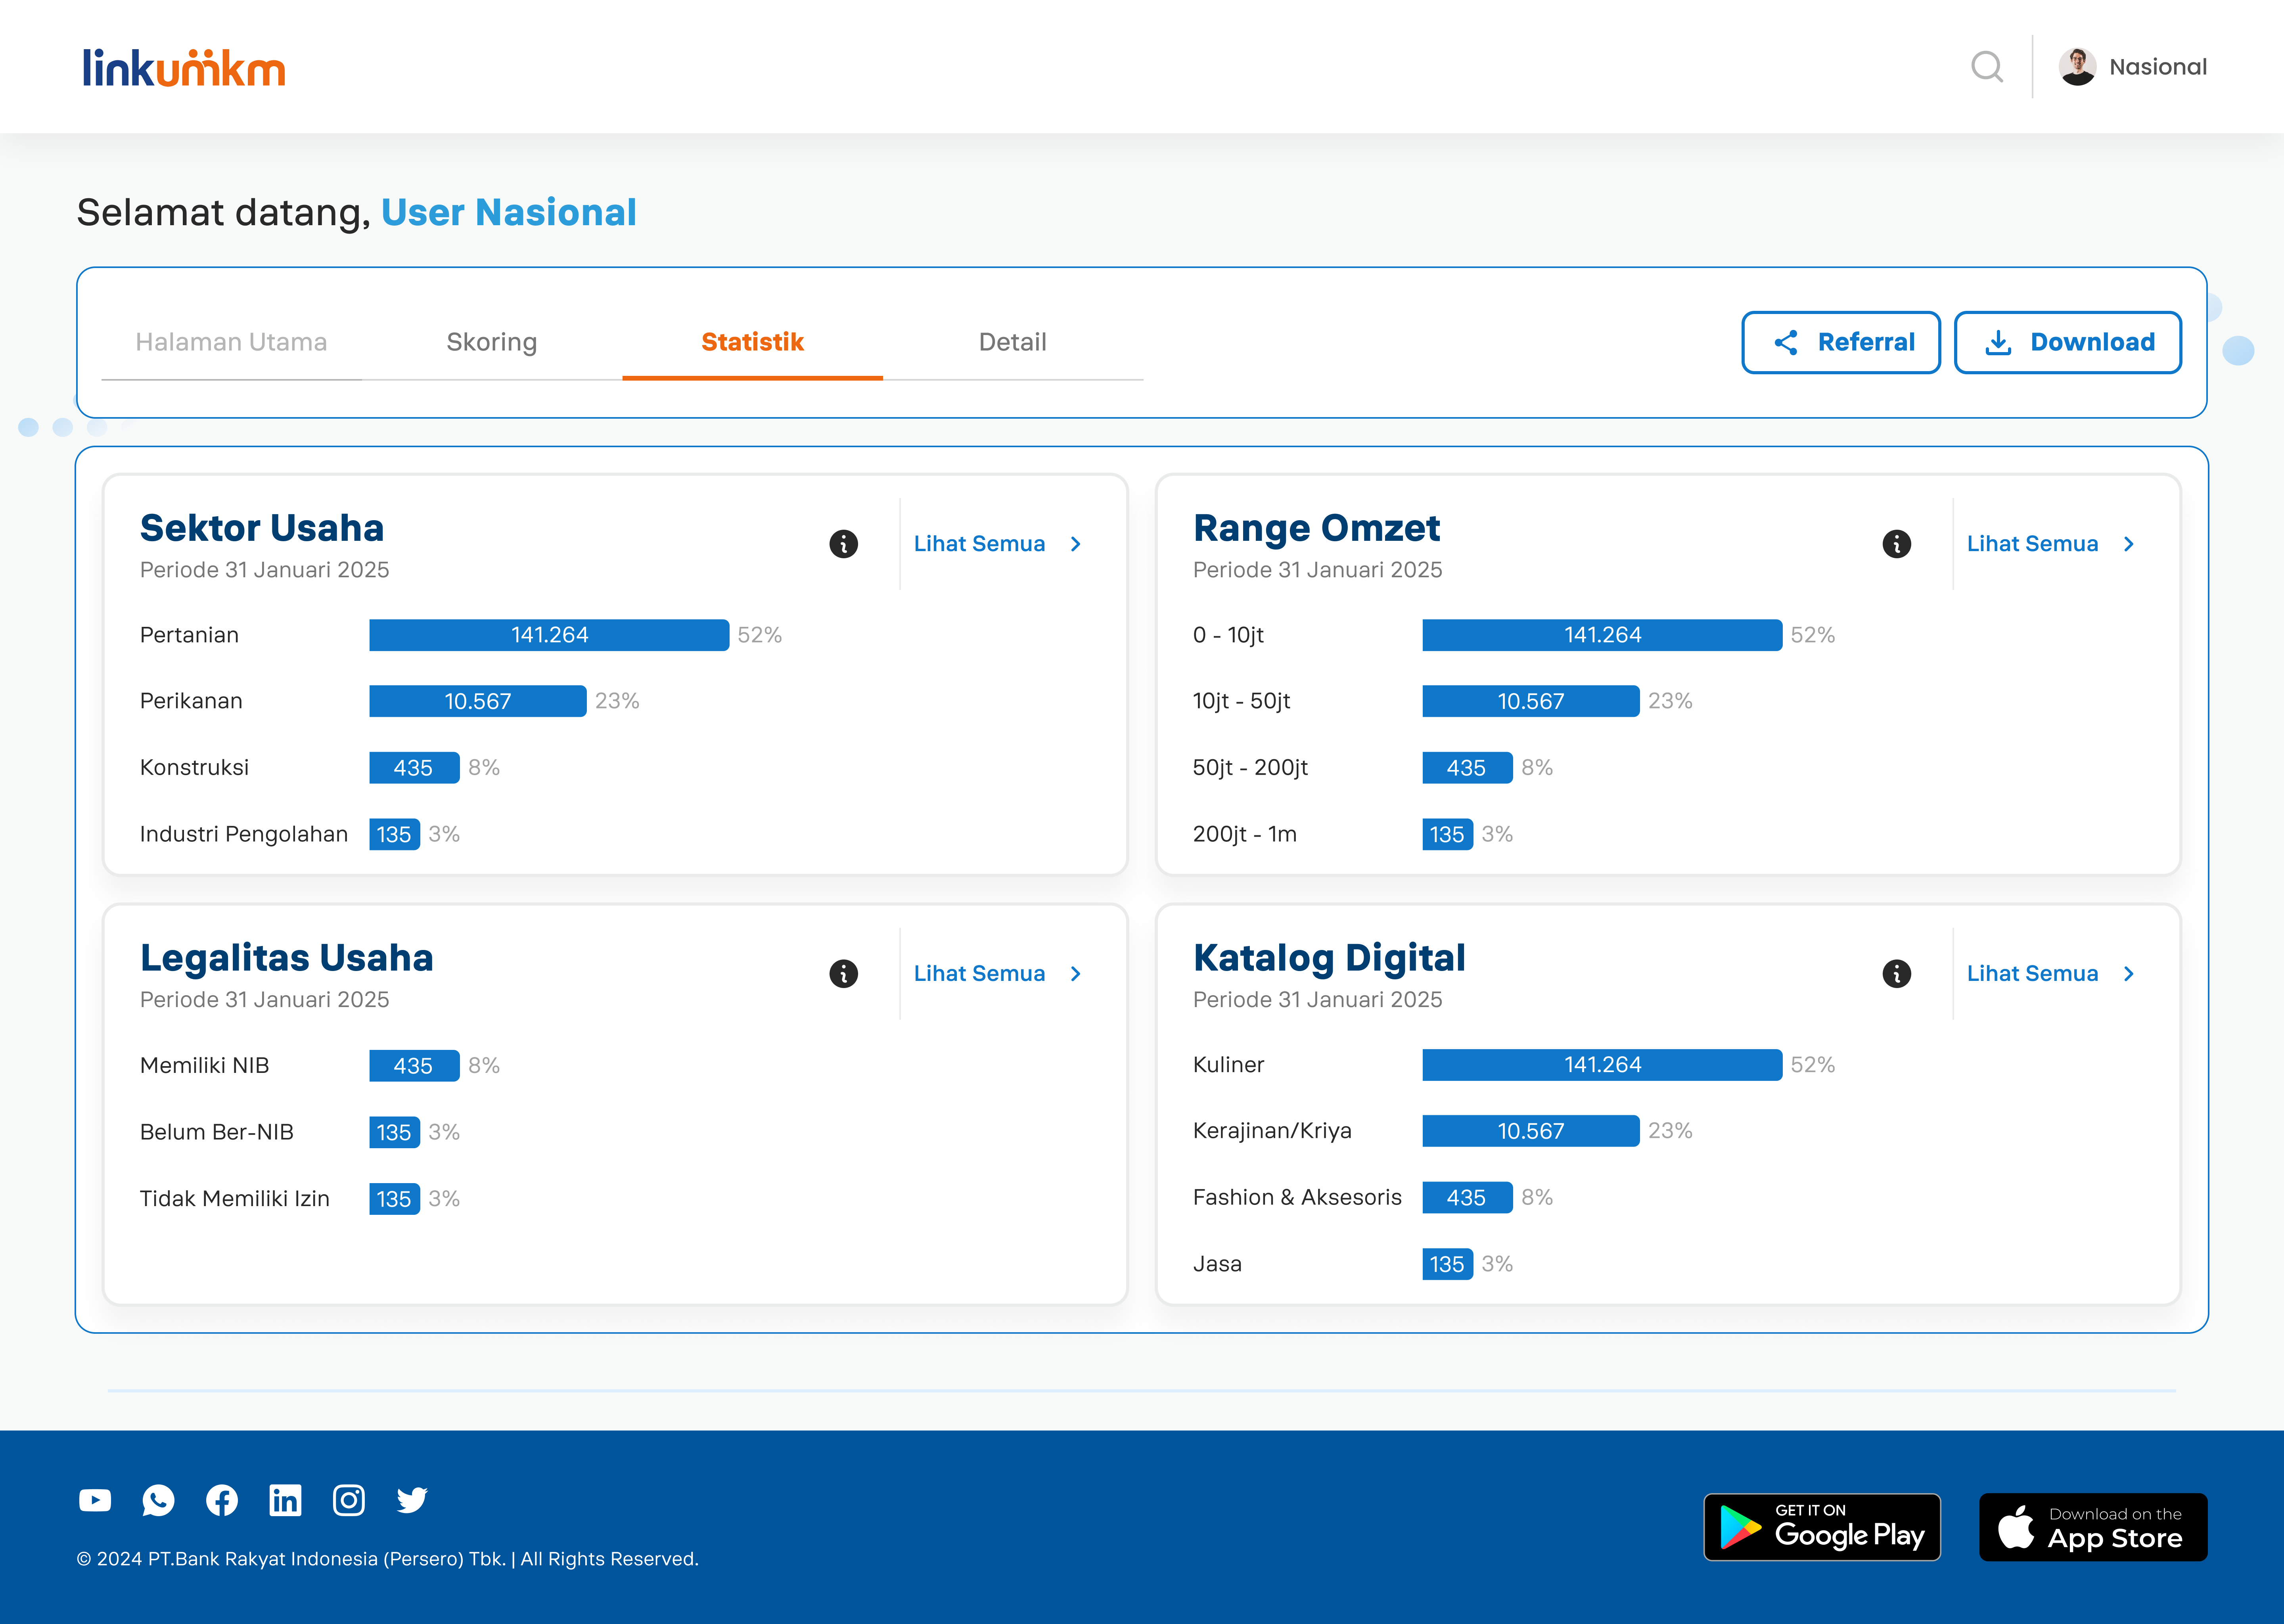The height and width of the screenshot is (1624, 2284).
Task: Click Lihat Semua in Legalitas Usaha card
Action: click(x=998, y=974)
